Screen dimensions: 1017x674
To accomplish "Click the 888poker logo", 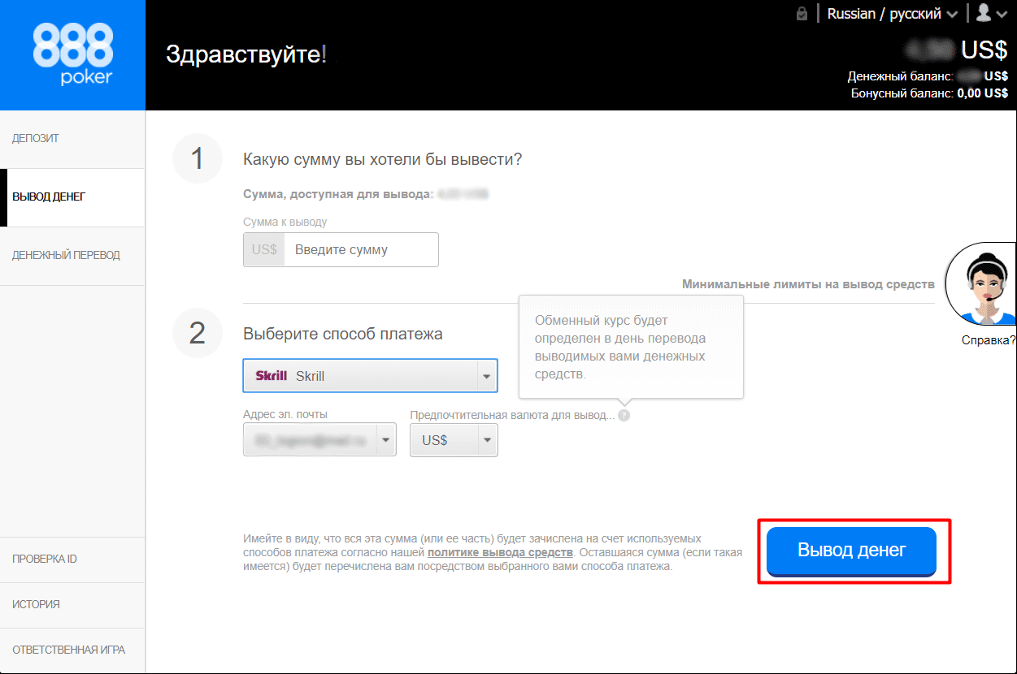I will pos(72,54).
